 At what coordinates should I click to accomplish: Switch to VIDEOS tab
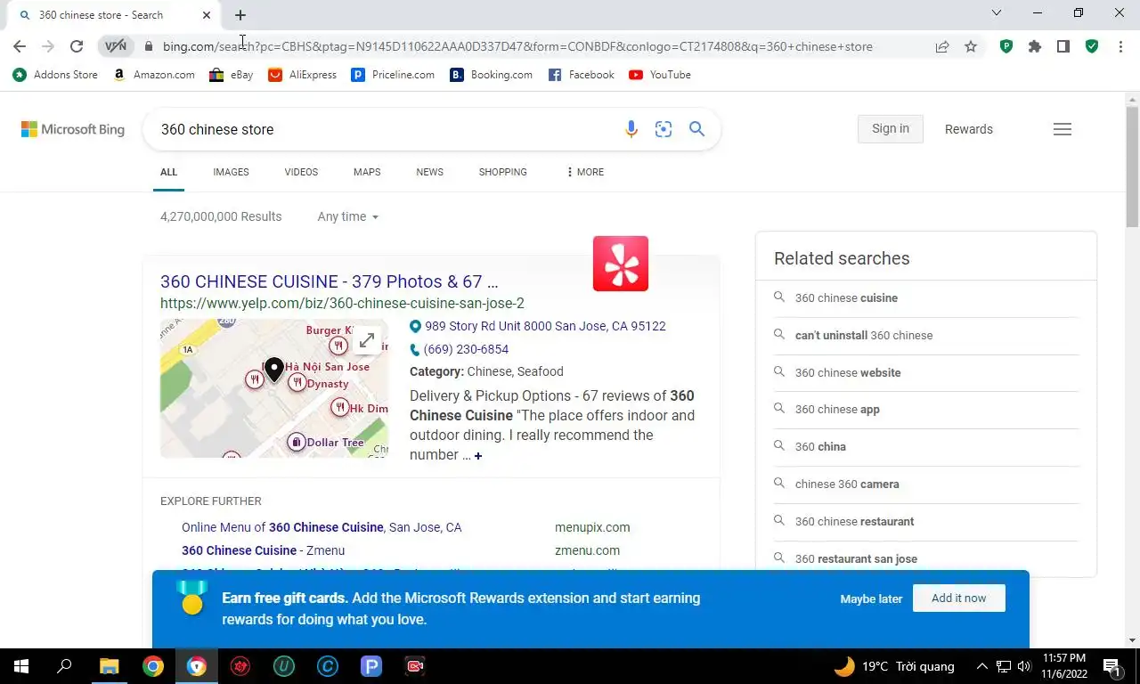(301, 172)
